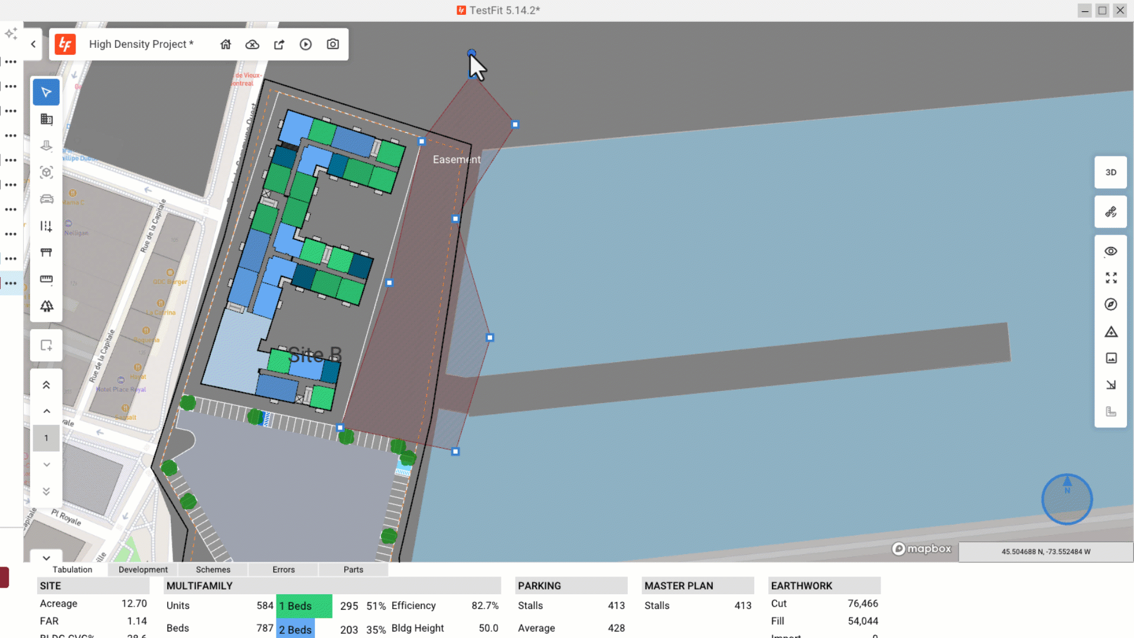
Task: Go to top floor double chevron
Action: coord(46,385)
